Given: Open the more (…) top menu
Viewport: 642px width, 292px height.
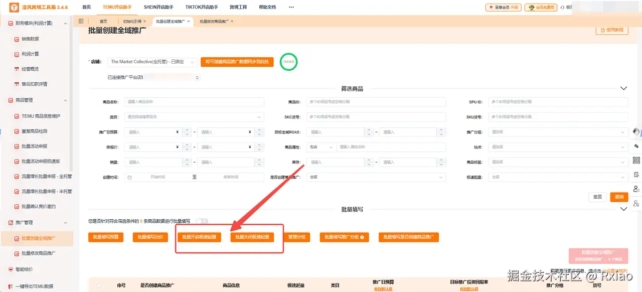Looking at the screenshot, I should (x=291, y=7).
